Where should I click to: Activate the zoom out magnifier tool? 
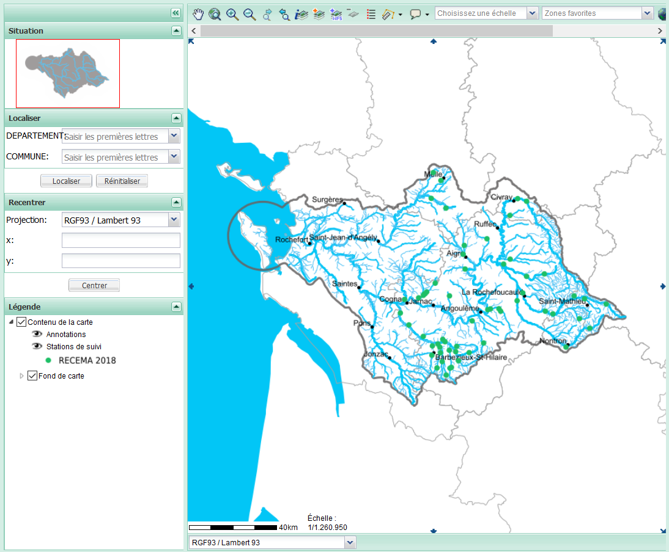249,14
